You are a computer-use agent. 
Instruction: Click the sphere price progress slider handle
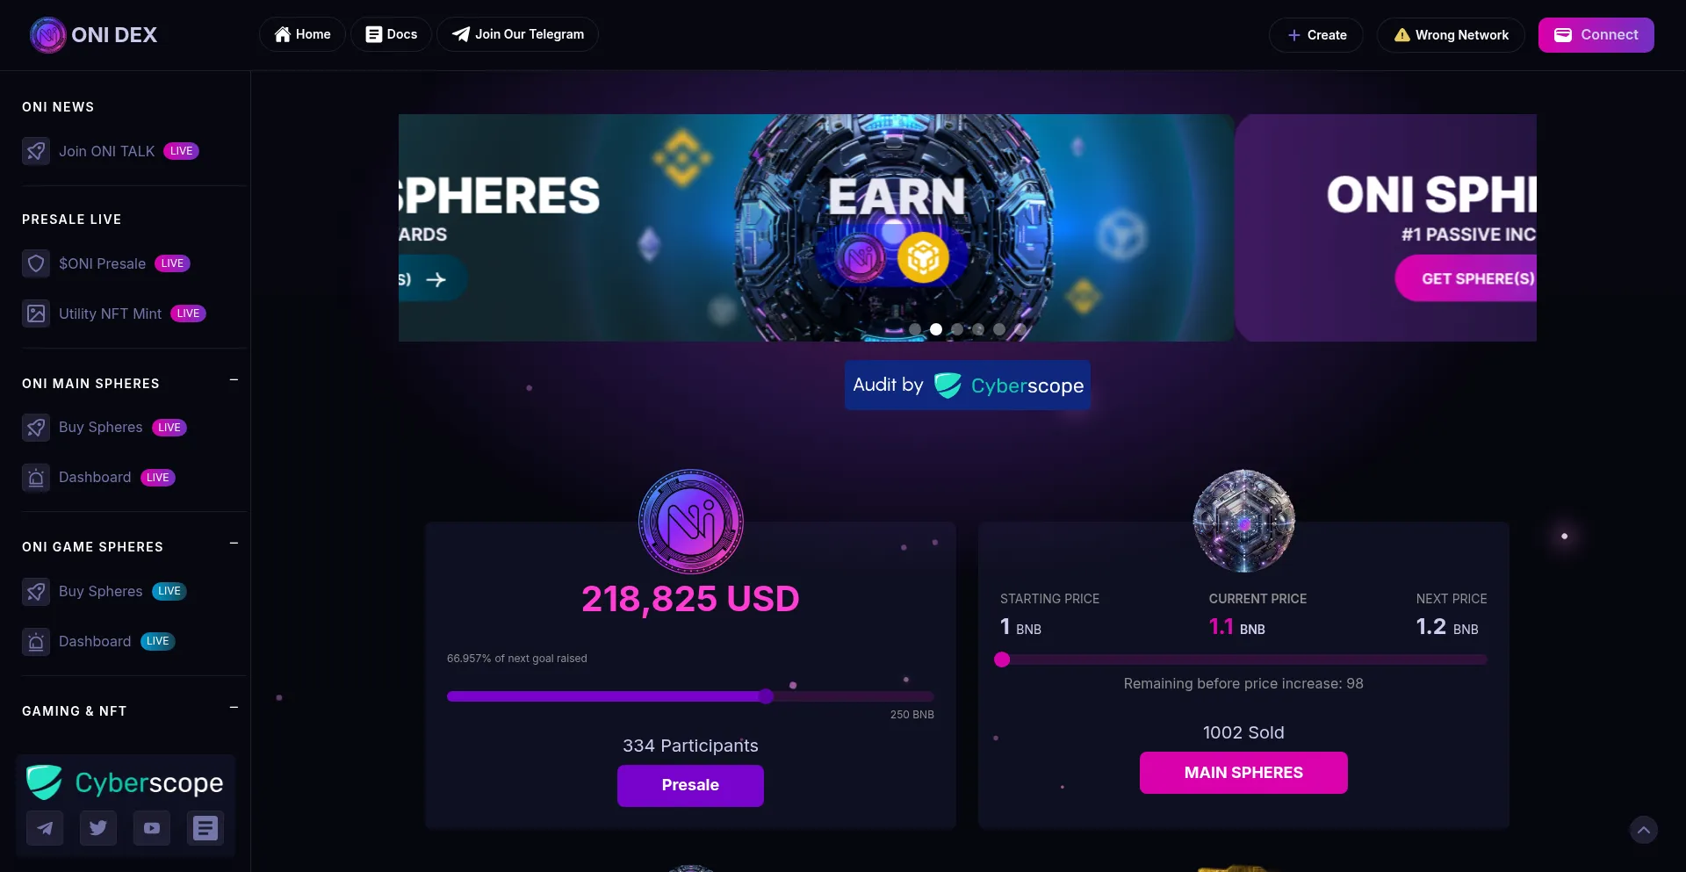pos(1002,659)
